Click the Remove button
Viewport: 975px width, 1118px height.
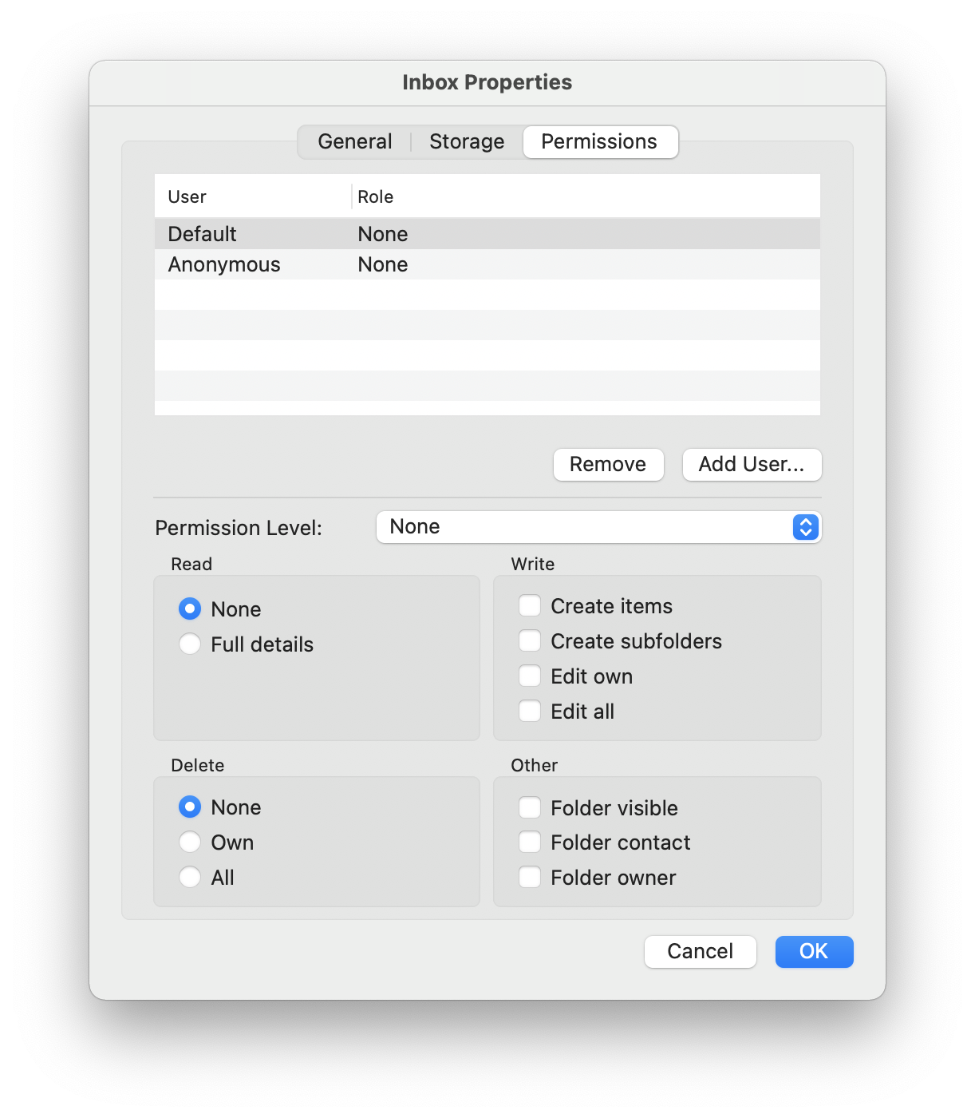(x=608, y=464)
